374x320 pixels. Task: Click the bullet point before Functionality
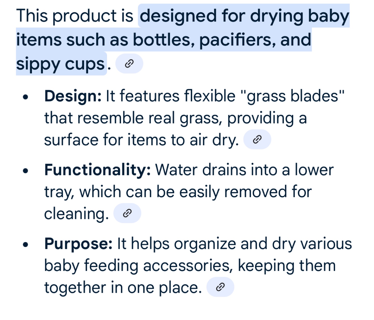tap(25, 171)
